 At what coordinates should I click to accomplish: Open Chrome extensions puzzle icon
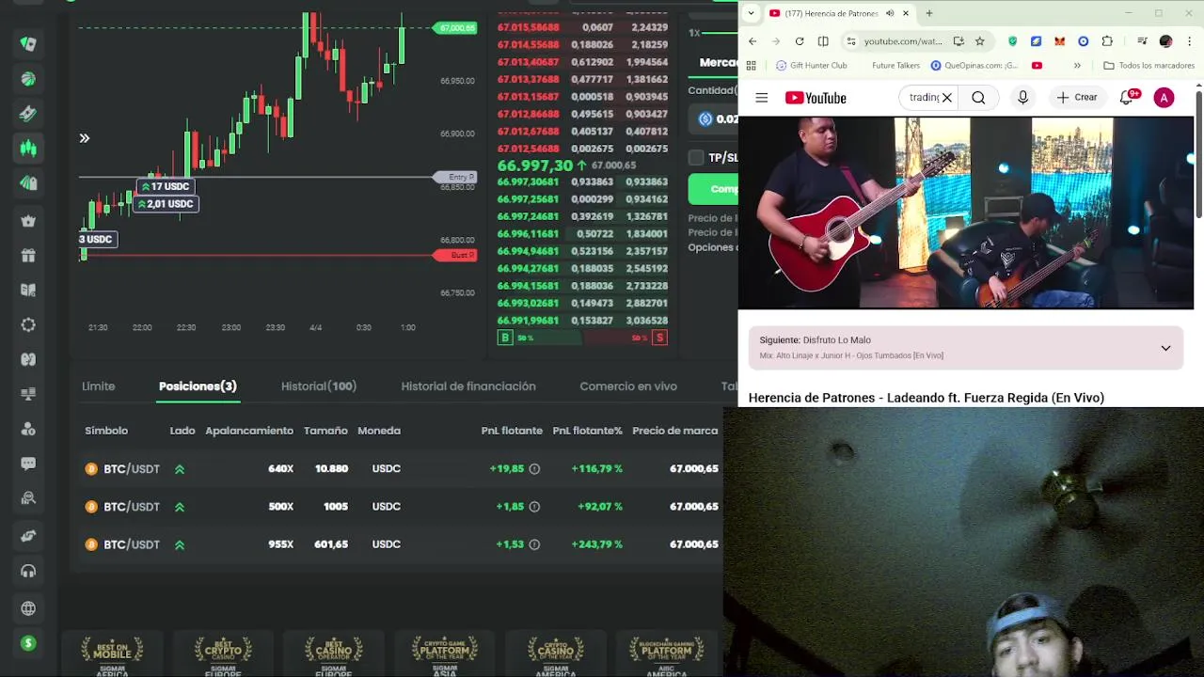1107,41
